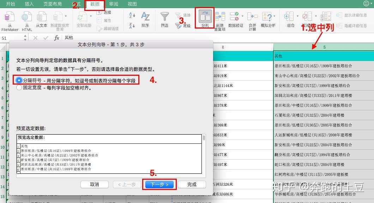This screenshot has width=374, height=203.
Task: Open the New Database Query dropdown arrow
Action: tap(66, 16)
